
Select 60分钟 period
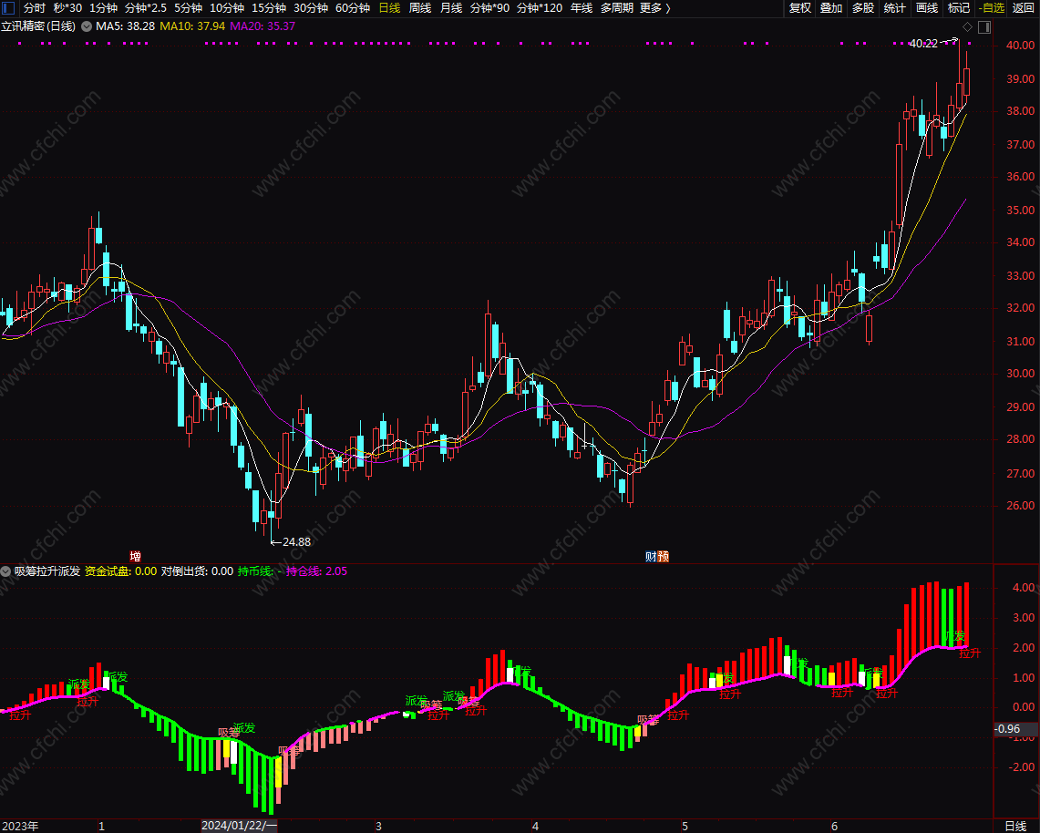pyautogui.click(x=352, y=8)
